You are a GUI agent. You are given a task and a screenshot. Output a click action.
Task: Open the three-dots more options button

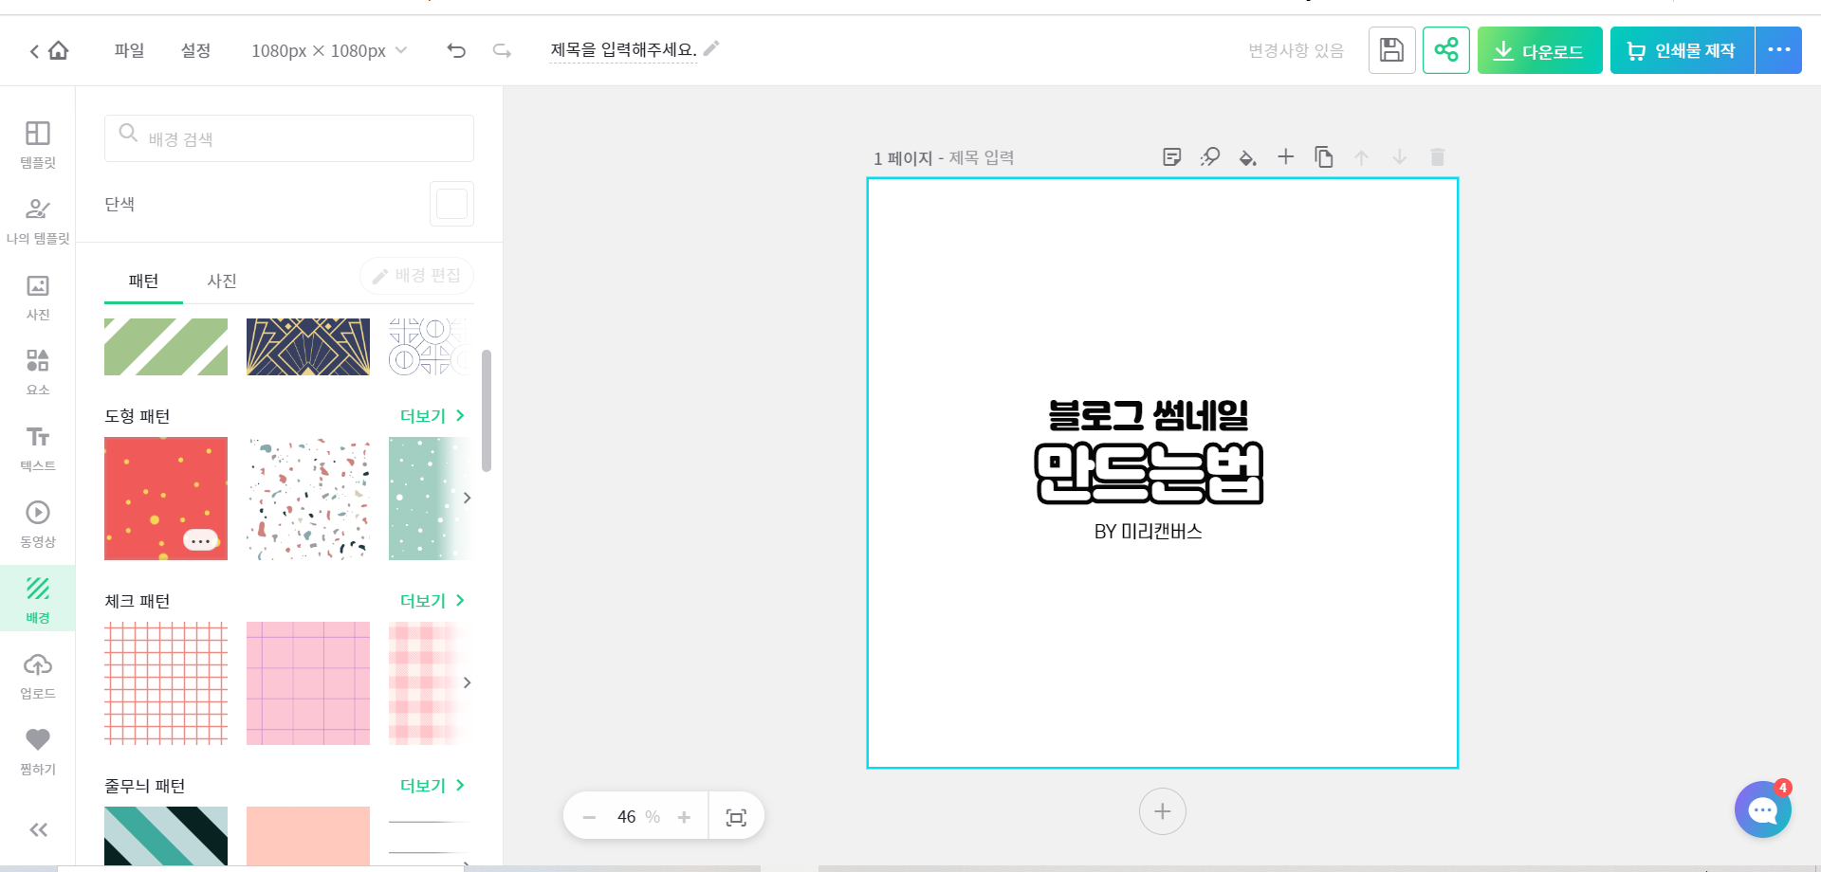click(1778, 50)
